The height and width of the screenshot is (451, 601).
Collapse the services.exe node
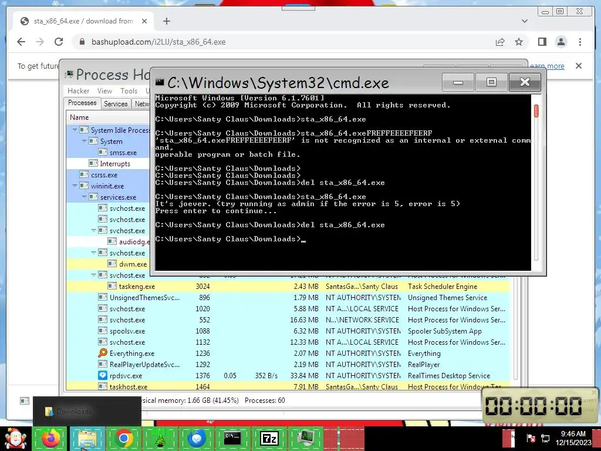[x=84, y=197]
